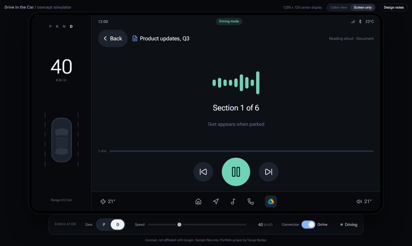Screen dimensions: 412x246
Task: Click the 22°C outside temperature
Action: pyautogui.click(x=370, y=21)
